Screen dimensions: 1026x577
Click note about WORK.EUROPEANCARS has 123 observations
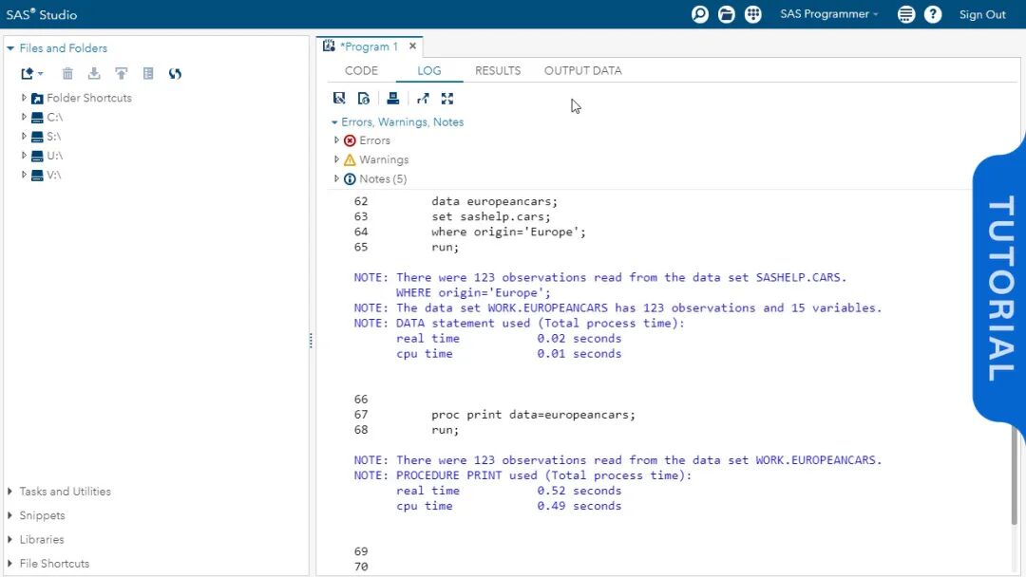(x=617, y=307)
